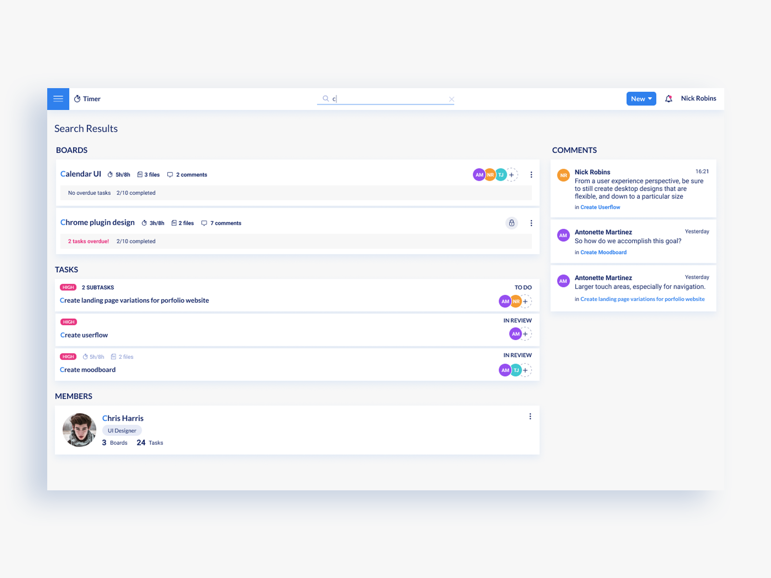Click the New button
The image size is (771, 578).
click(638, 98)
